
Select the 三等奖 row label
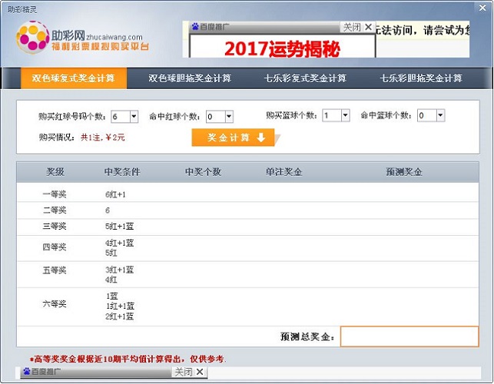pyautogui.click(x=55, y=226)
